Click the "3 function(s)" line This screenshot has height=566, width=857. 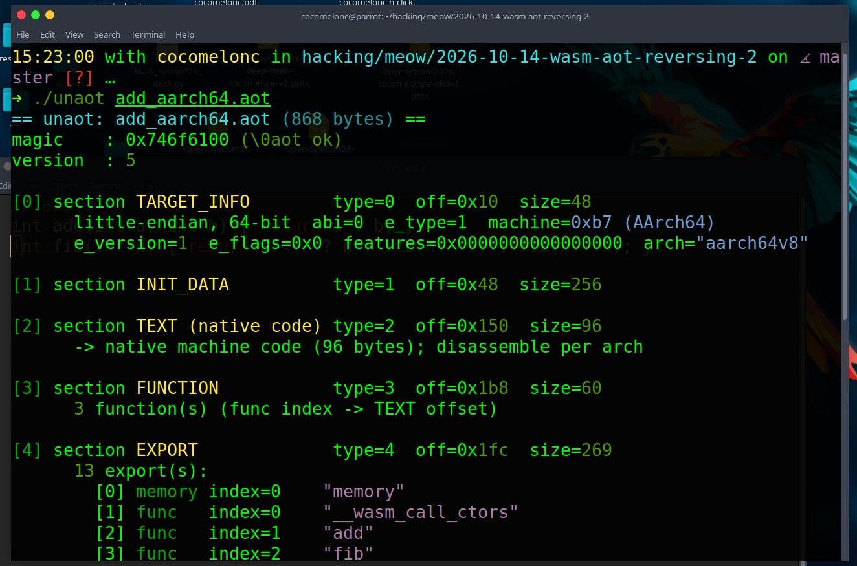(x=285, y=409)
